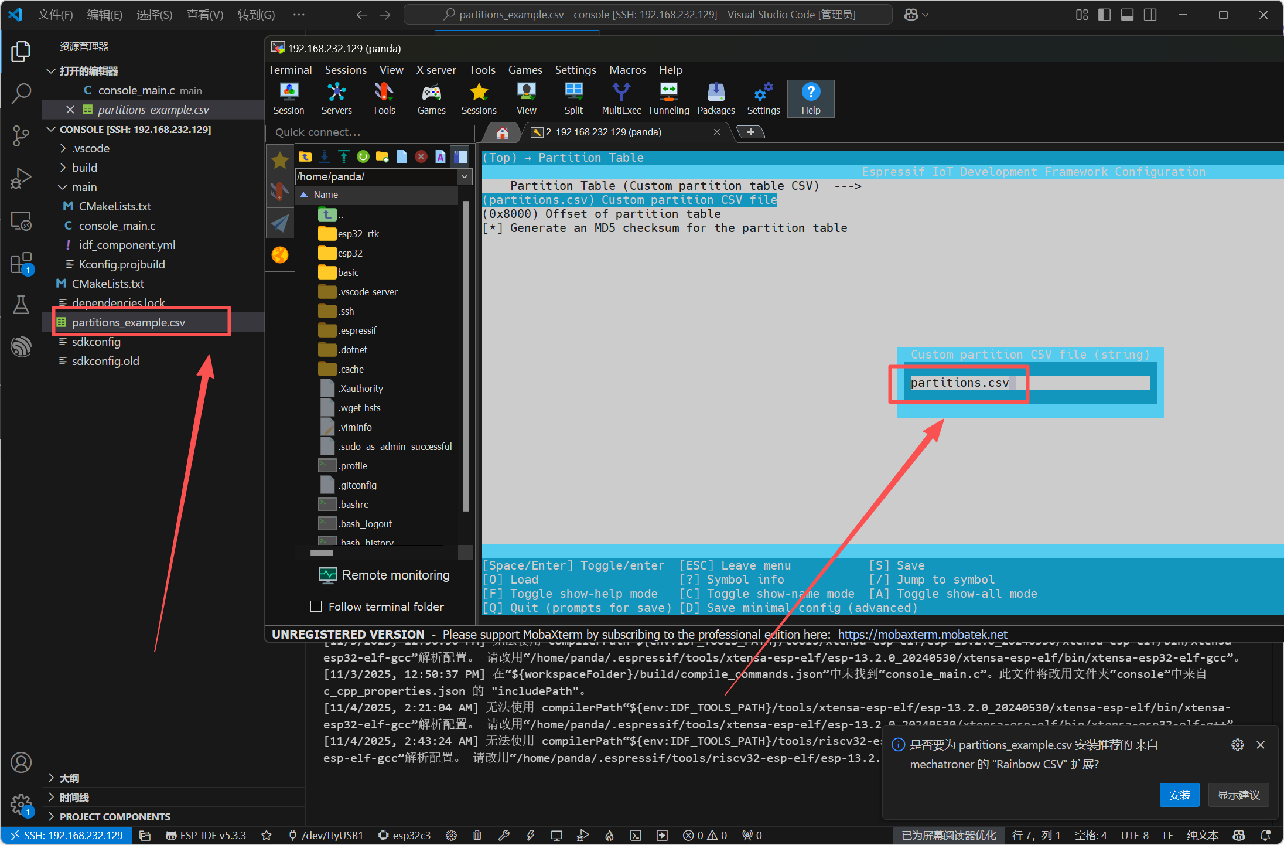The width and height of the screenshot is (1284, 845).
Task: Collapse the main folder
Action: pos(84,187)
